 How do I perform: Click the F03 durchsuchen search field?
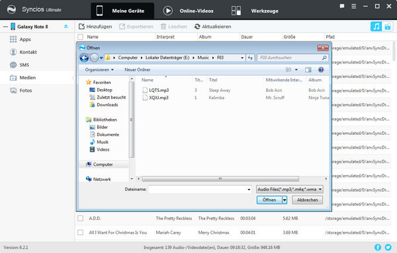(289, 58)
